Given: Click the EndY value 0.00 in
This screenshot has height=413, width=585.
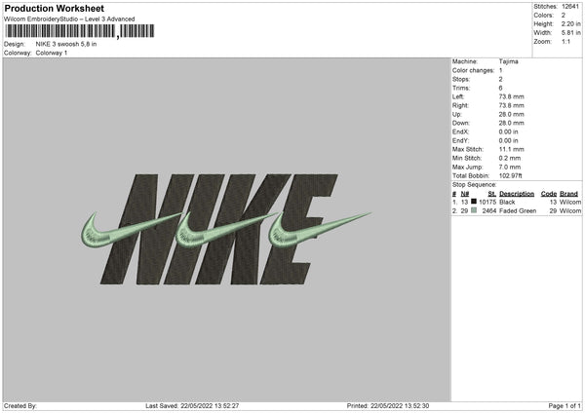Looking at the screenshot, I should click(x=508, y=141).
